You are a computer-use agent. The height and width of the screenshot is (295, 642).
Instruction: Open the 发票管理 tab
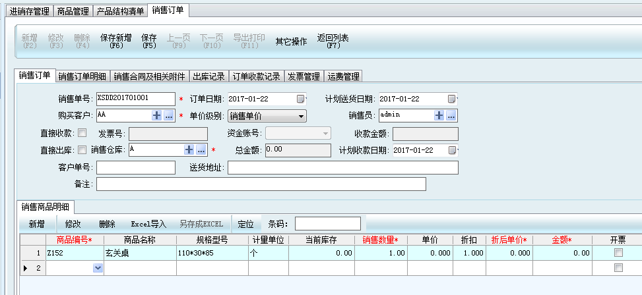tap(304, 76)
